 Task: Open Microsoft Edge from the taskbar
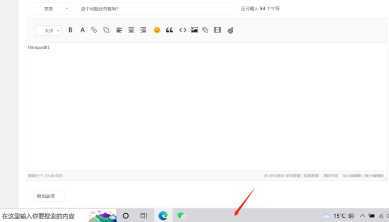163,215
